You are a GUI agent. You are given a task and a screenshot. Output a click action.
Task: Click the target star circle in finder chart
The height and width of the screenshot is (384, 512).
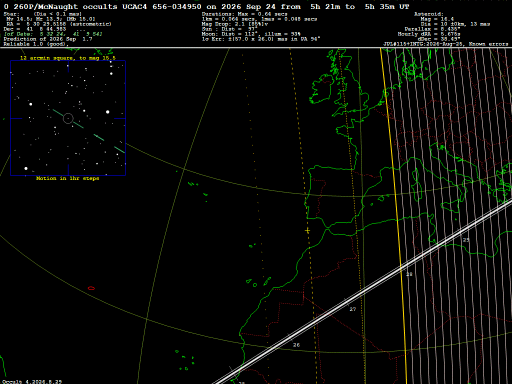[x=68, y=118]
